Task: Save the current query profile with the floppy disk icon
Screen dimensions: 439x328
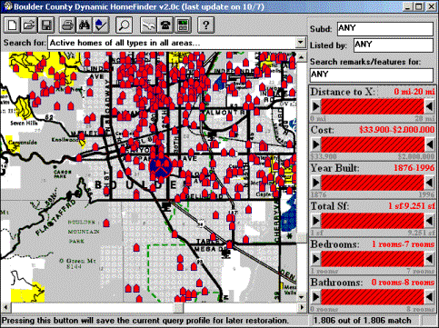Action: (x=46, y=25)
